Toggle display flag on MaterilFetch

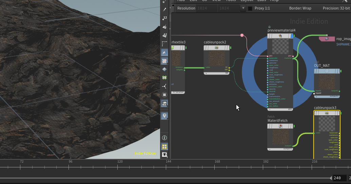click(294, 126)
